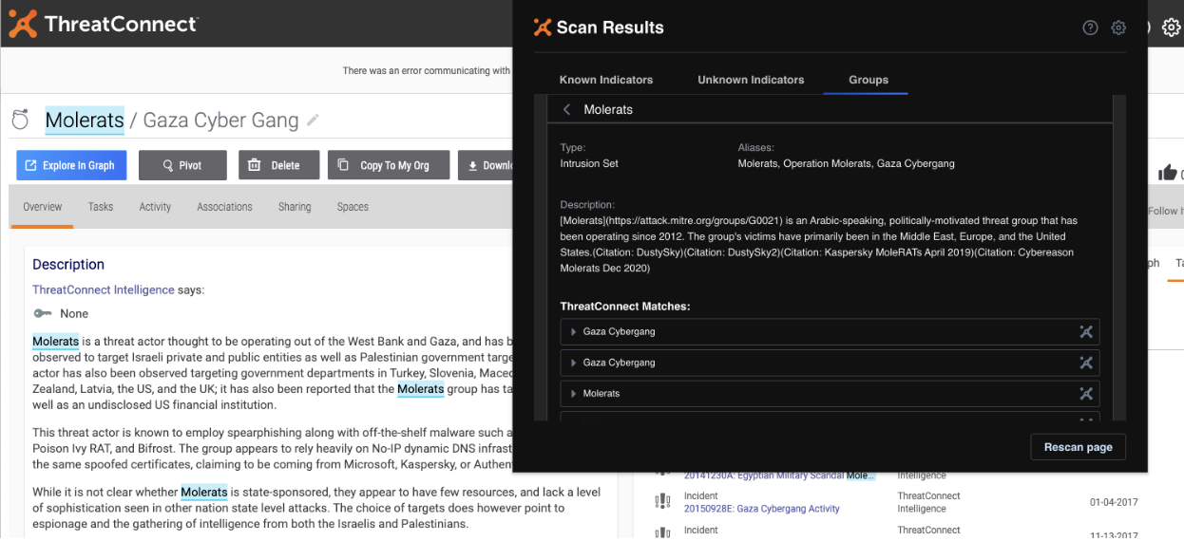Click the key icon next to None
This screenshot has height=541, width=1184.
tap(42, 313)
